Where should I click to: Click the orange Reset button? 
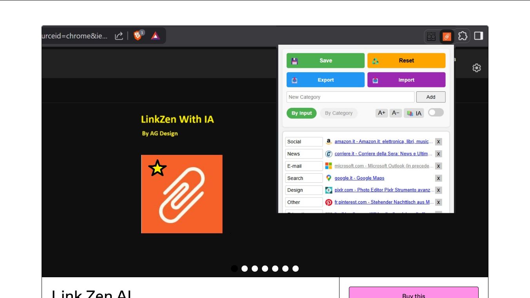pos(406,60)
